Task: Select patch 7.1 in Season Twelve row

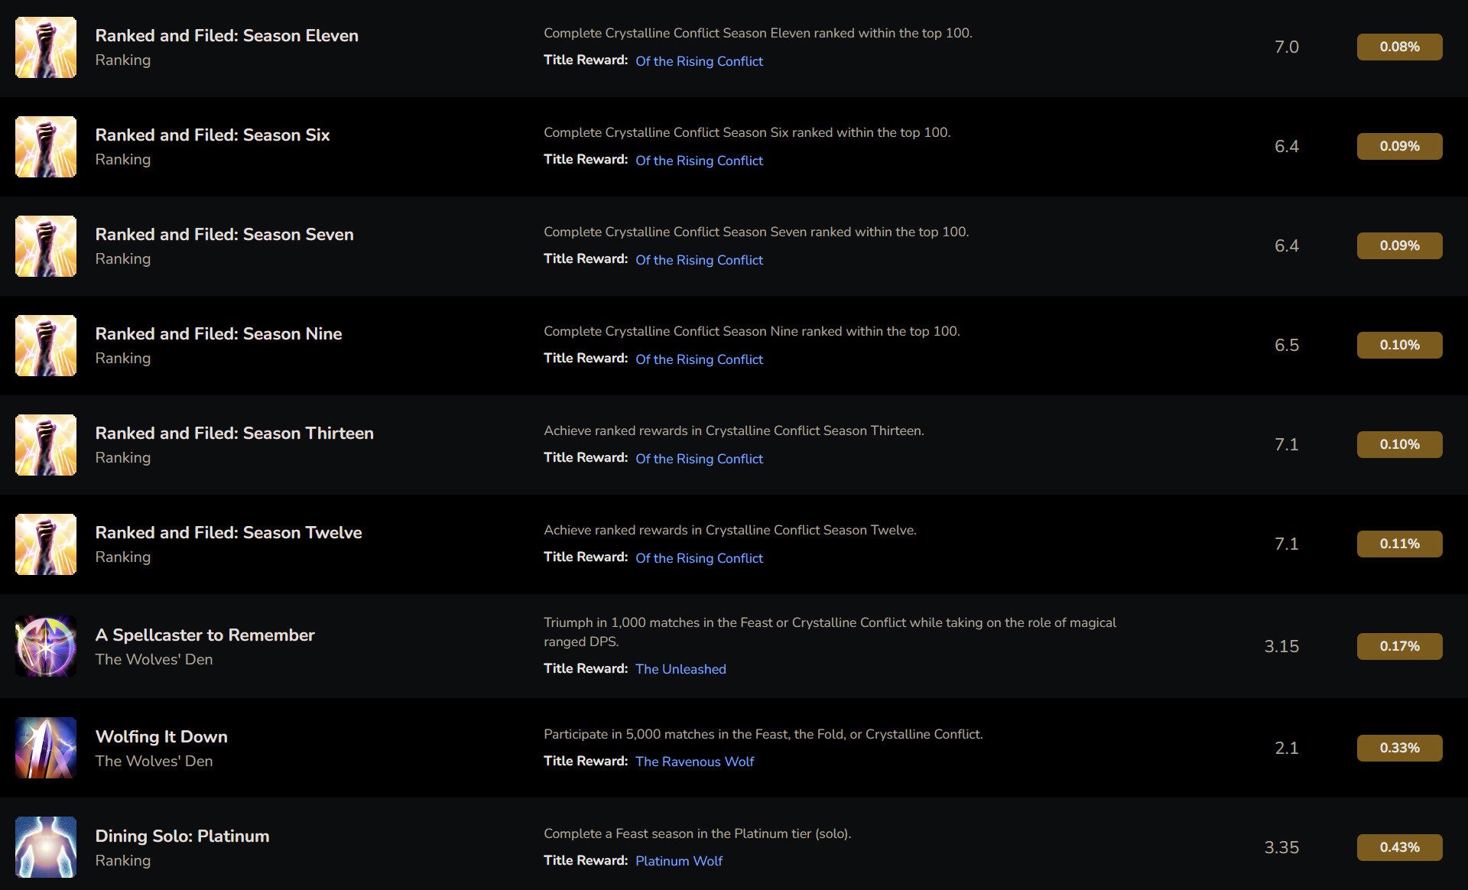Action: coord(1287,544)
